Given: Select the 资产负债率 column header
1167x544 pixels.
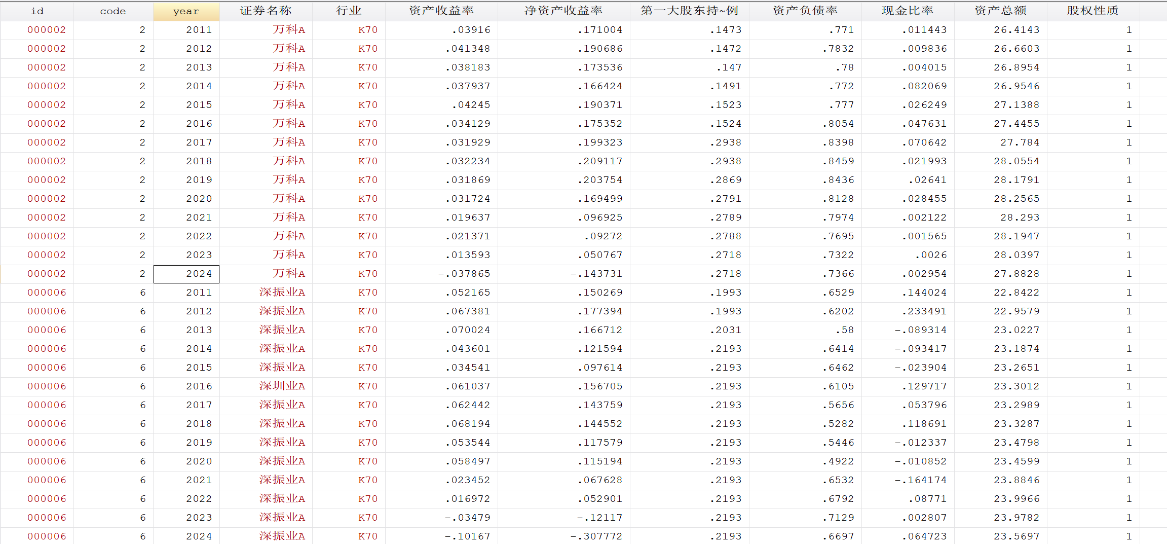Looking at the screenshot, I should (x=805, y=11).
